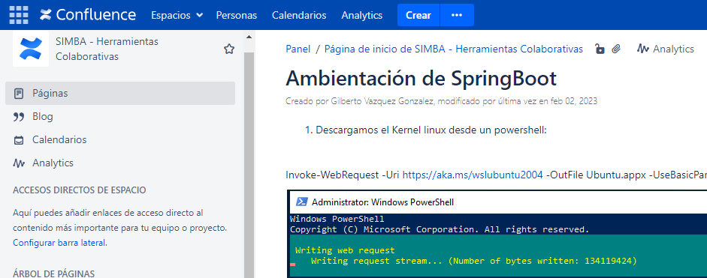707x278 pixels.
Task: Click the Crear button
Action: [x=418, y=15]
